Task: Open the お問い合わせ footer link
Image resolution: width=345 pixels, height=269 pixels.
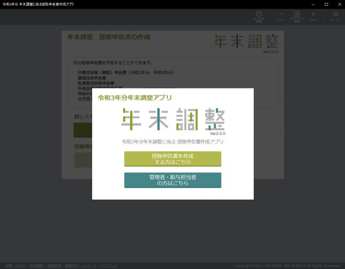Action: click(x=15, y=266)
